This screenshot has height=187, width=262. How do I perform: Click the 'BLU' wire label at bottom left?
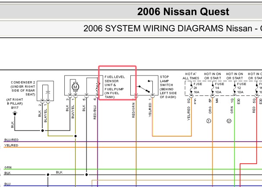(x=7, y=184)
